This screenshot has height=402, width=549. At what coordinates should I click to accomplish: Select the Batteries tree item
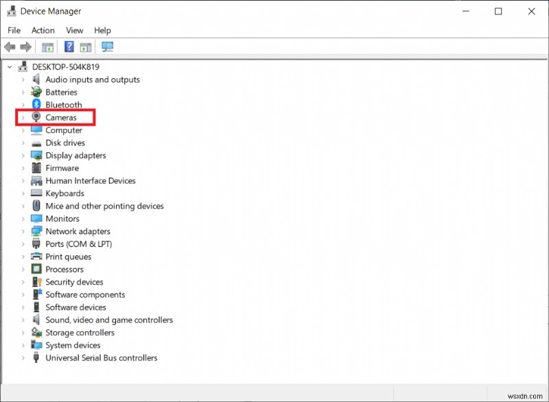point(61,92)
